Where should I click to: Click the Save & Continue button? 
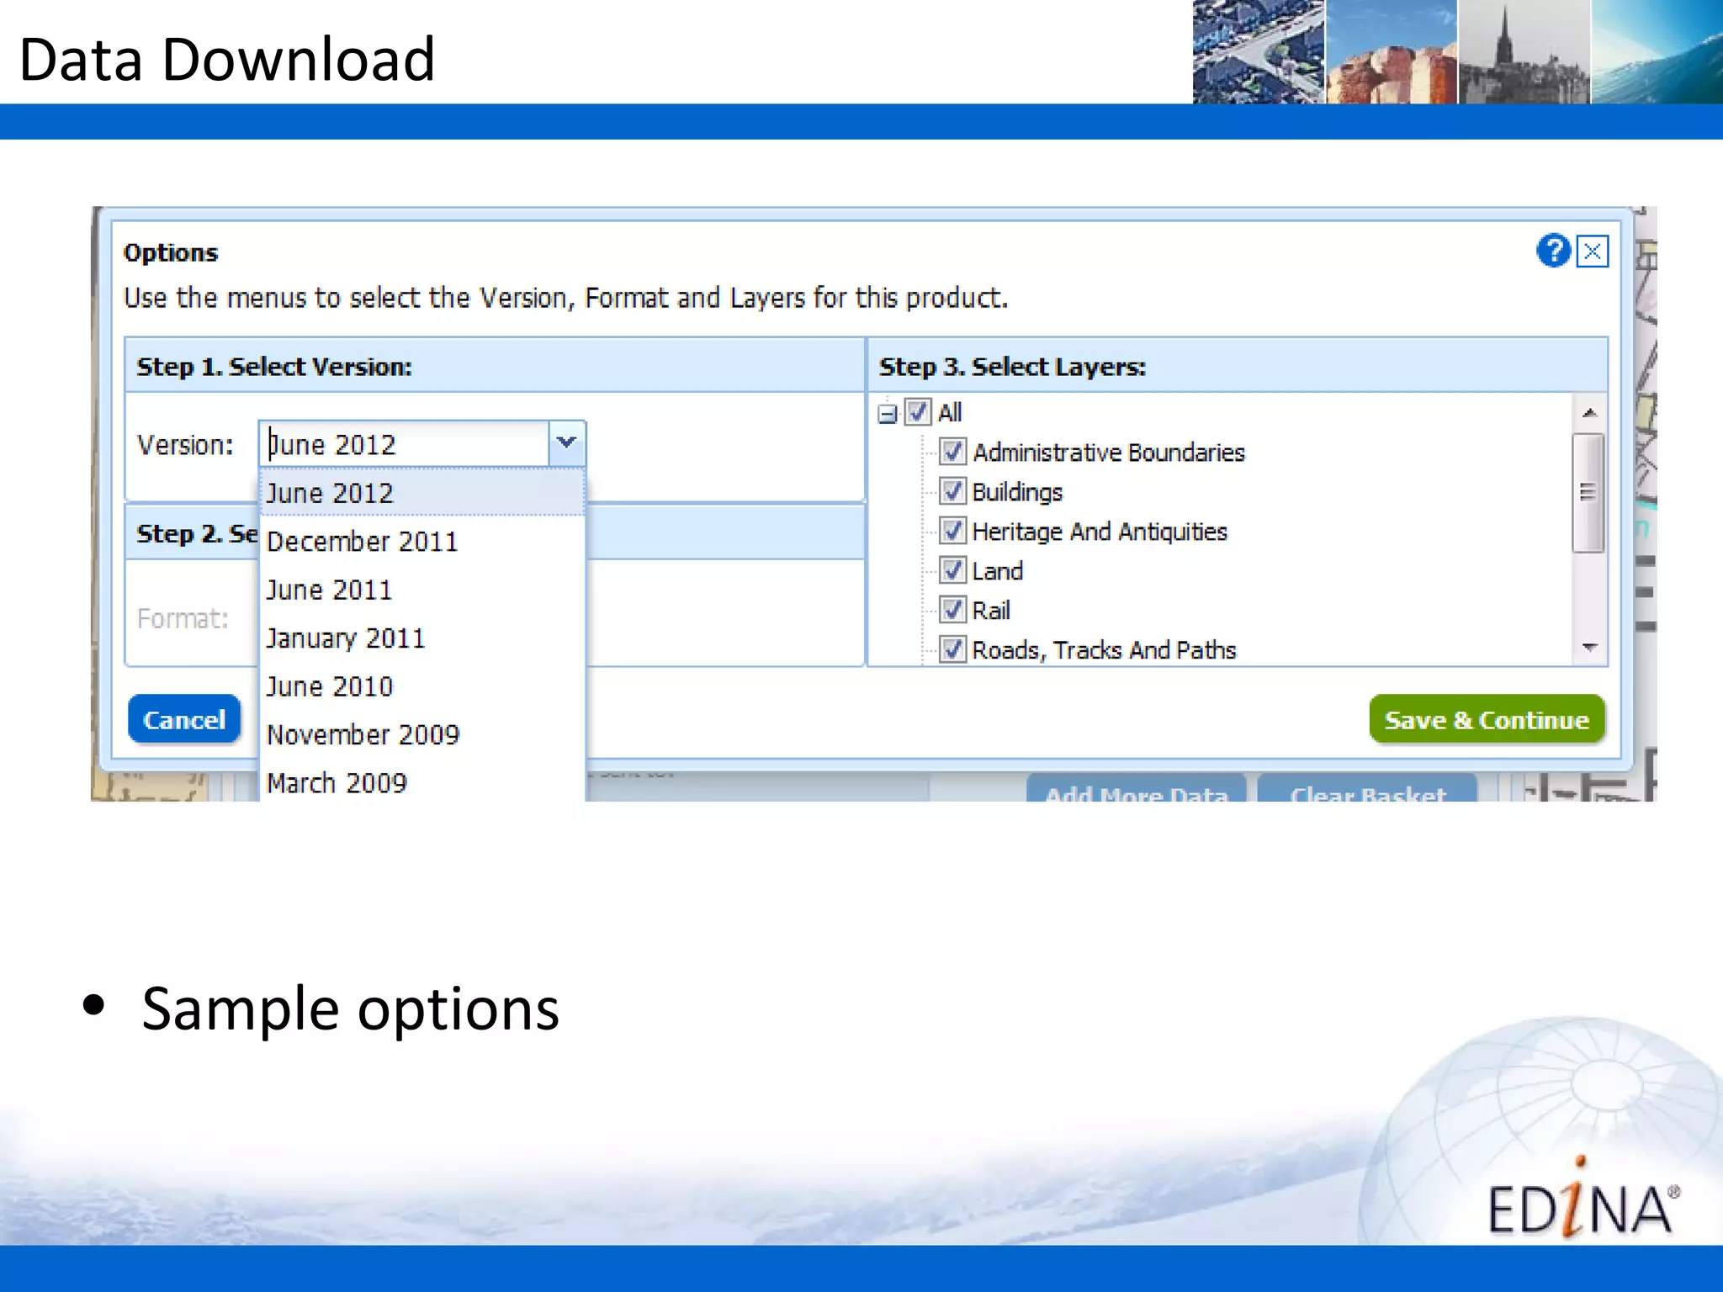tap(1487, 720)
